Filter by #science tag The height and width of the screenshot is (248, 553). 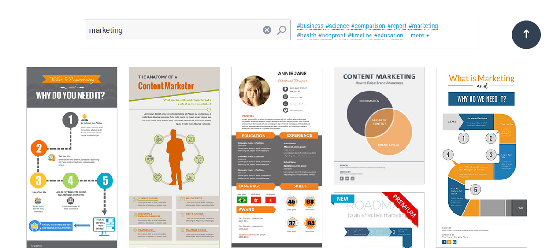tap(337, 26)
